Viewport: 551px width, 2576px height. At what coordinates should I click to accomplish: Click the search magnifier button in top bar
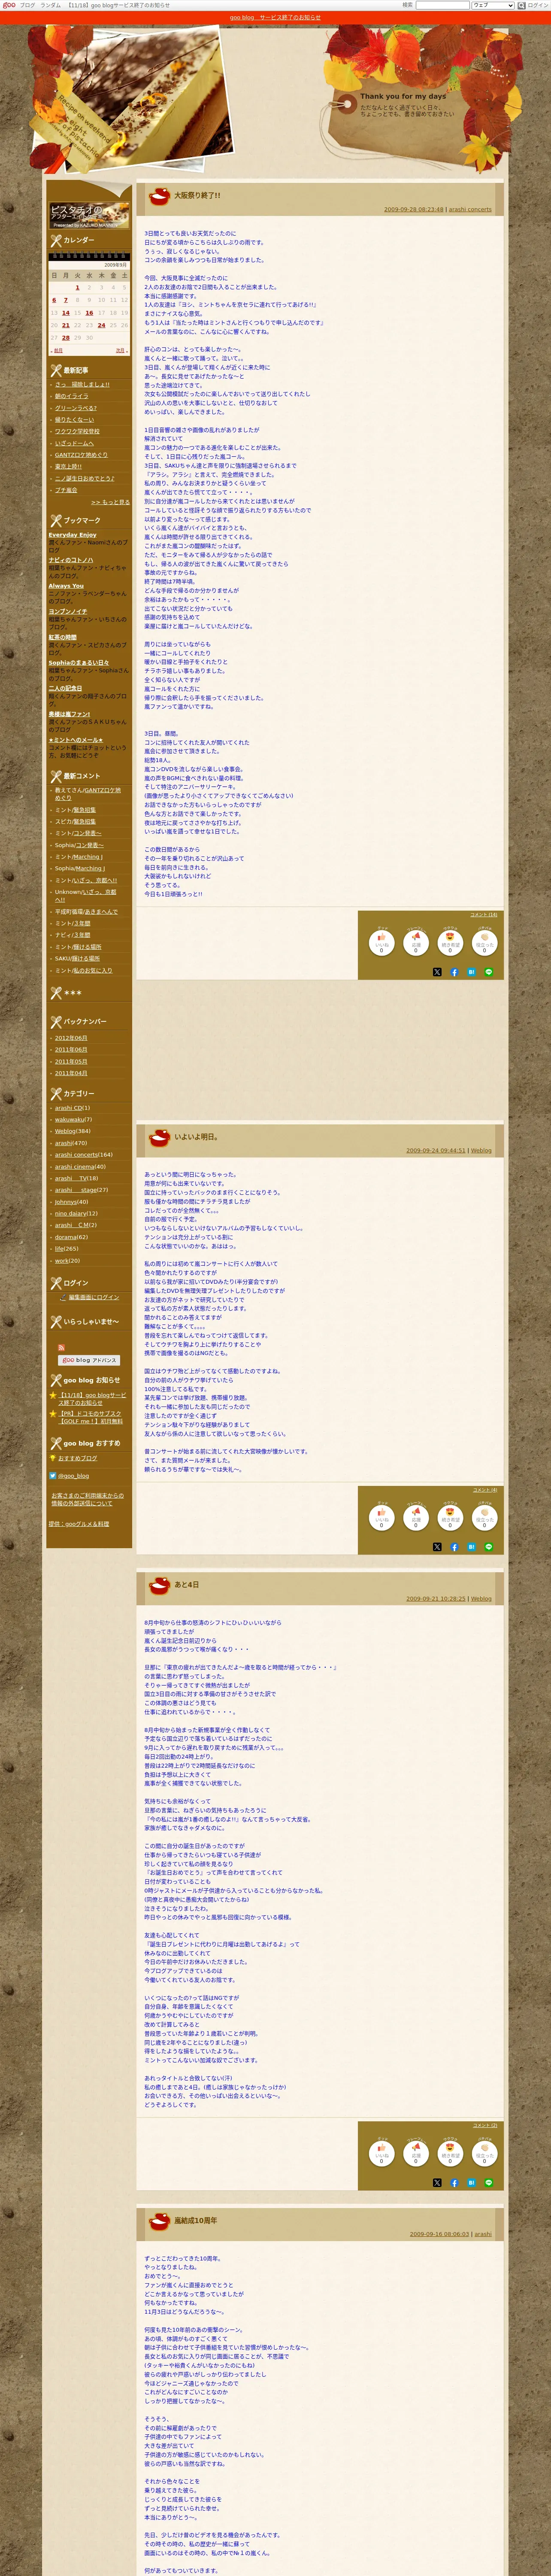click(521, 5)
